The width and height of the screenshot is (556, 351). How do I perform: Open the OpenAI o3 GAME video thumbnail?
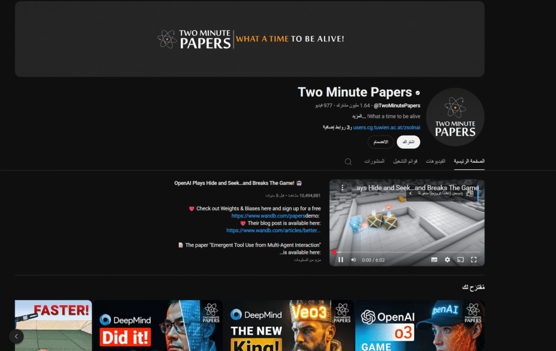[420, 326]
